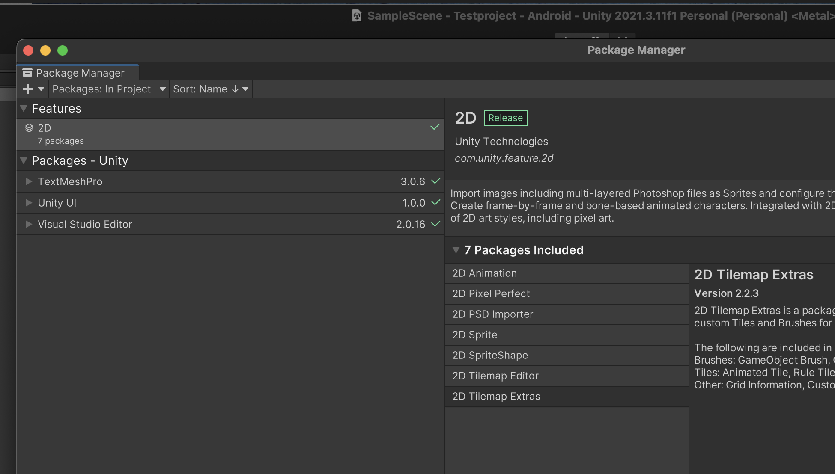Open the Packages: In Project dropdown

[x=108, y=89]
